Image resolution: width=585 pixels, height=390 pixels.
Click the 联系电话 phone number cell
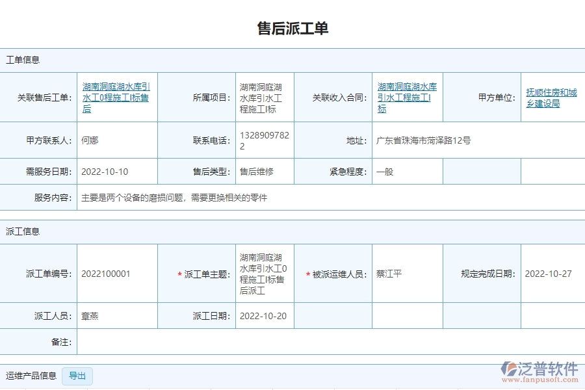263,140
